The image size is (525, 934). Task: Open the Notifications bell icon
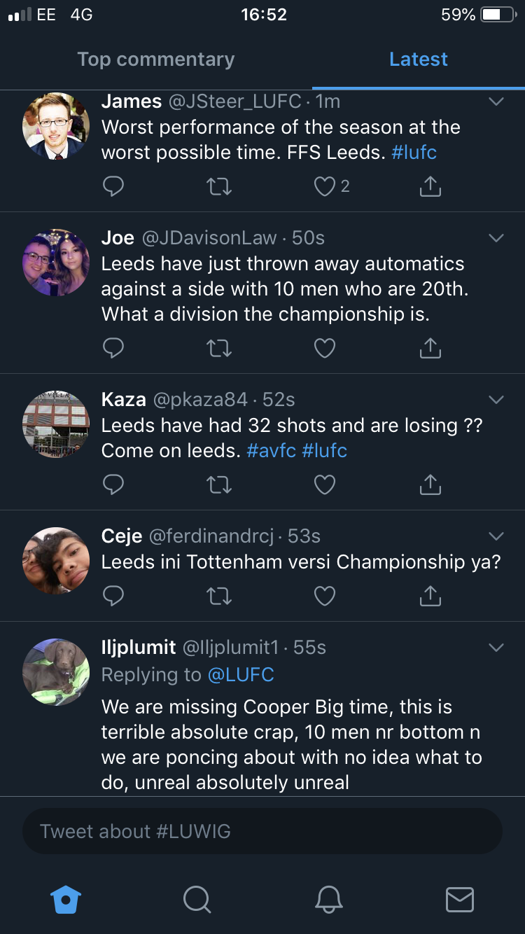(x=328, y=899)
